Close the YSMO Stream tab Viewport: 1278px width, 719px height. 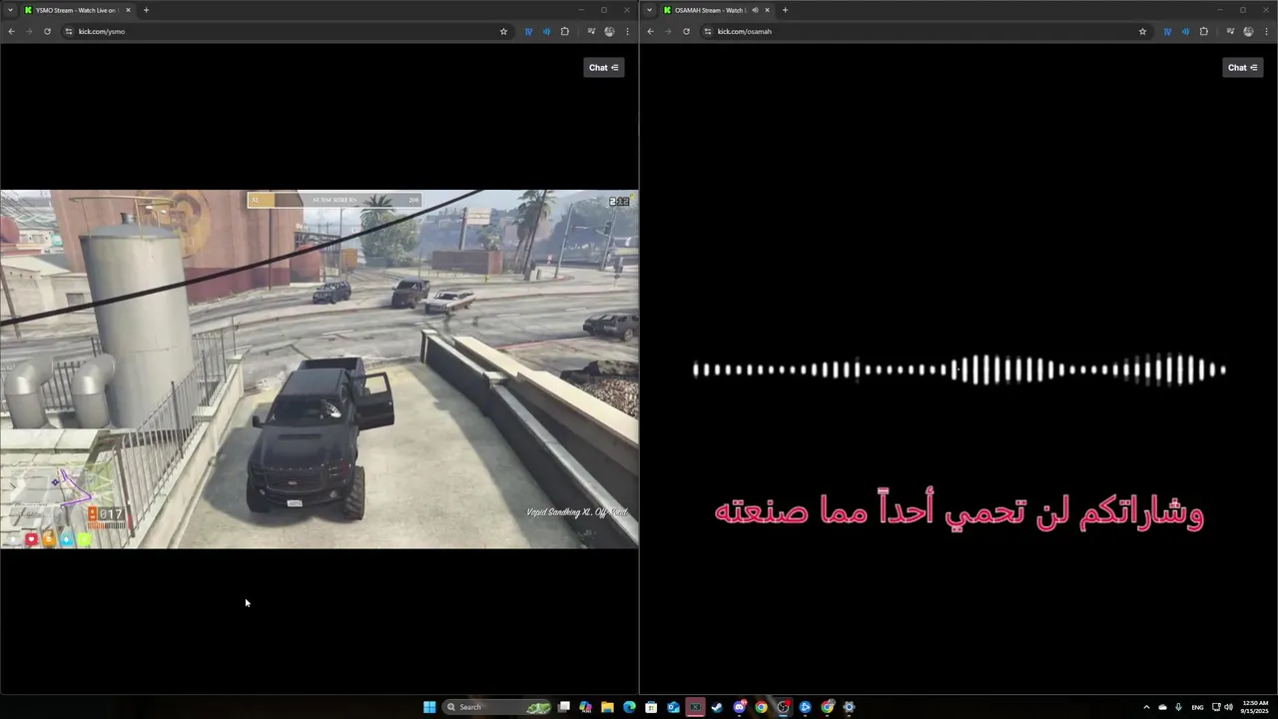tap(128, 10)
